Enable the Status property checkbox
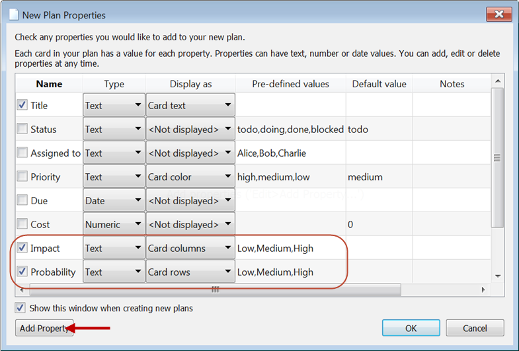This screenshot has width=519, height=351. tap(22, 129)
